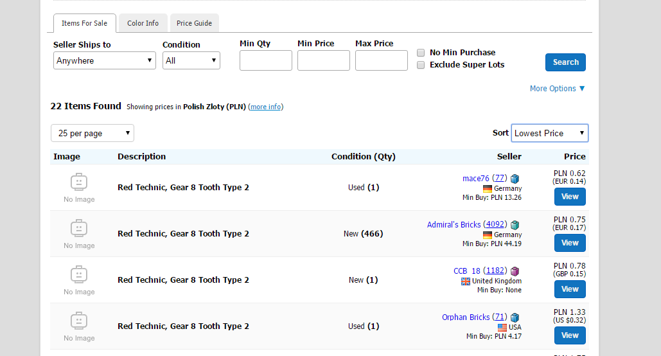
Task: Click the '22 Items Found' text
Action: [85, 106]
